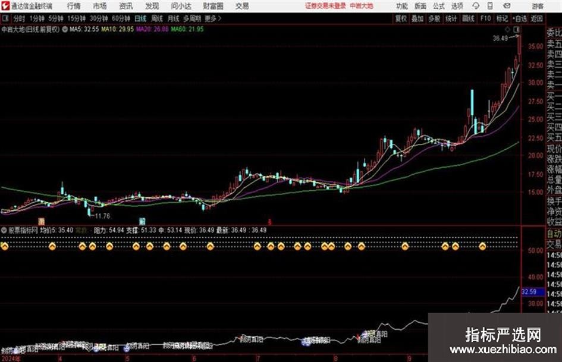
Task: Click the 中岩大地(日线 前复权) chart title
Action: [31, 29]
